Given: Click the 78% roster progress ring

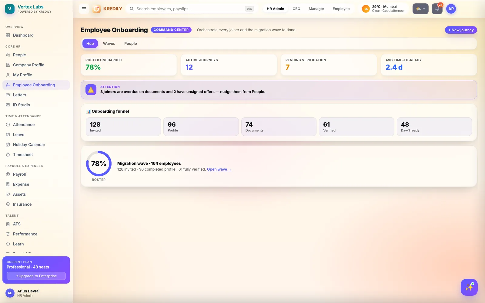Looking at the screenshot, I should click(x=99, y=164).
